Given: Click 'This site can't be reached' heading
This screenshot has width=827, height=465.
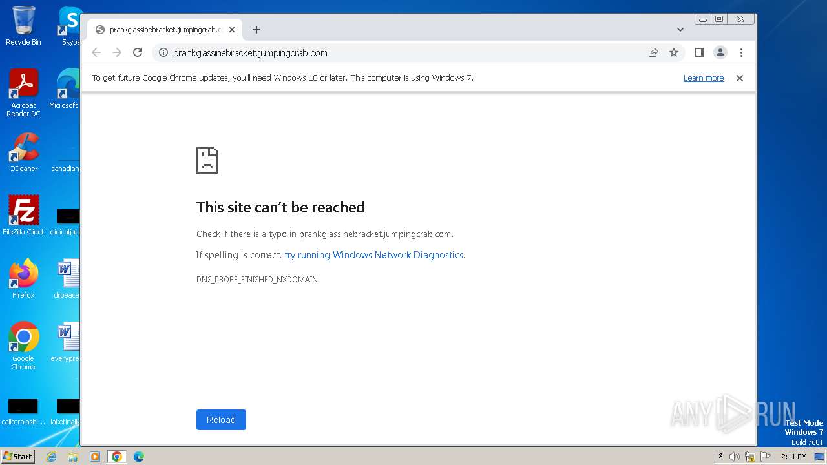Looking at the screenshot, I should 280,207.
